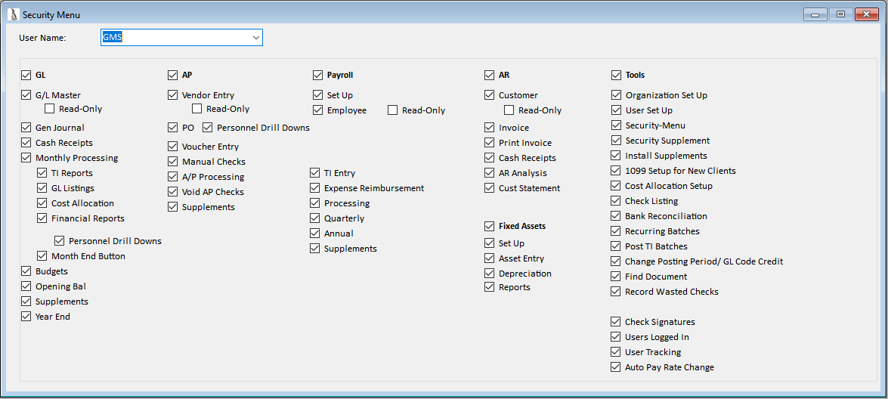Enable Read-Only under Vendor Entry
Screen dimensions: 888x399
197,109
